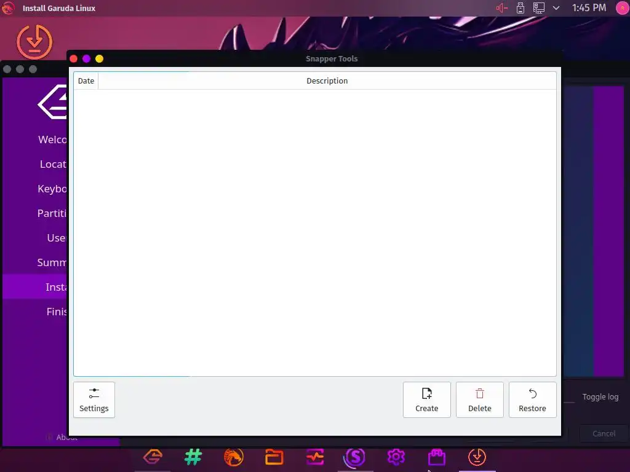Click the 1:45 PM clock
Viewport: 630px width, 472px height.
pos(589,7)
